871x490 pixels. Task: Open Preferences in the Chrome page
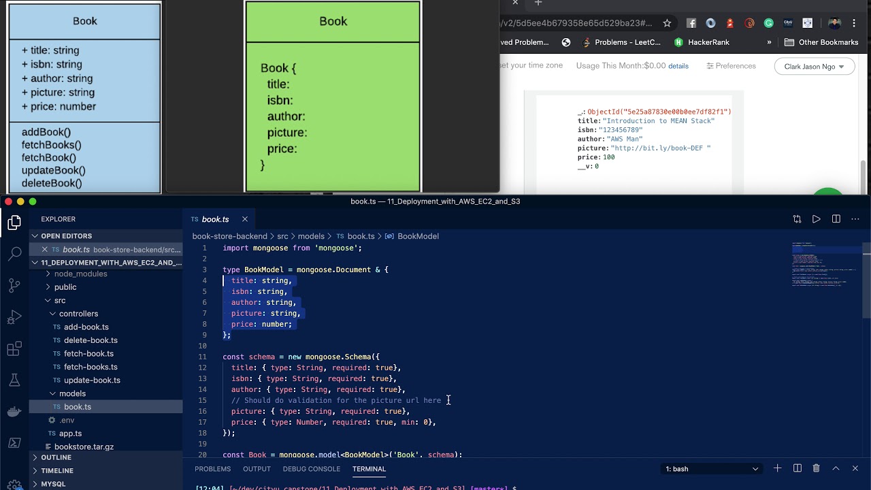point(731,66)
